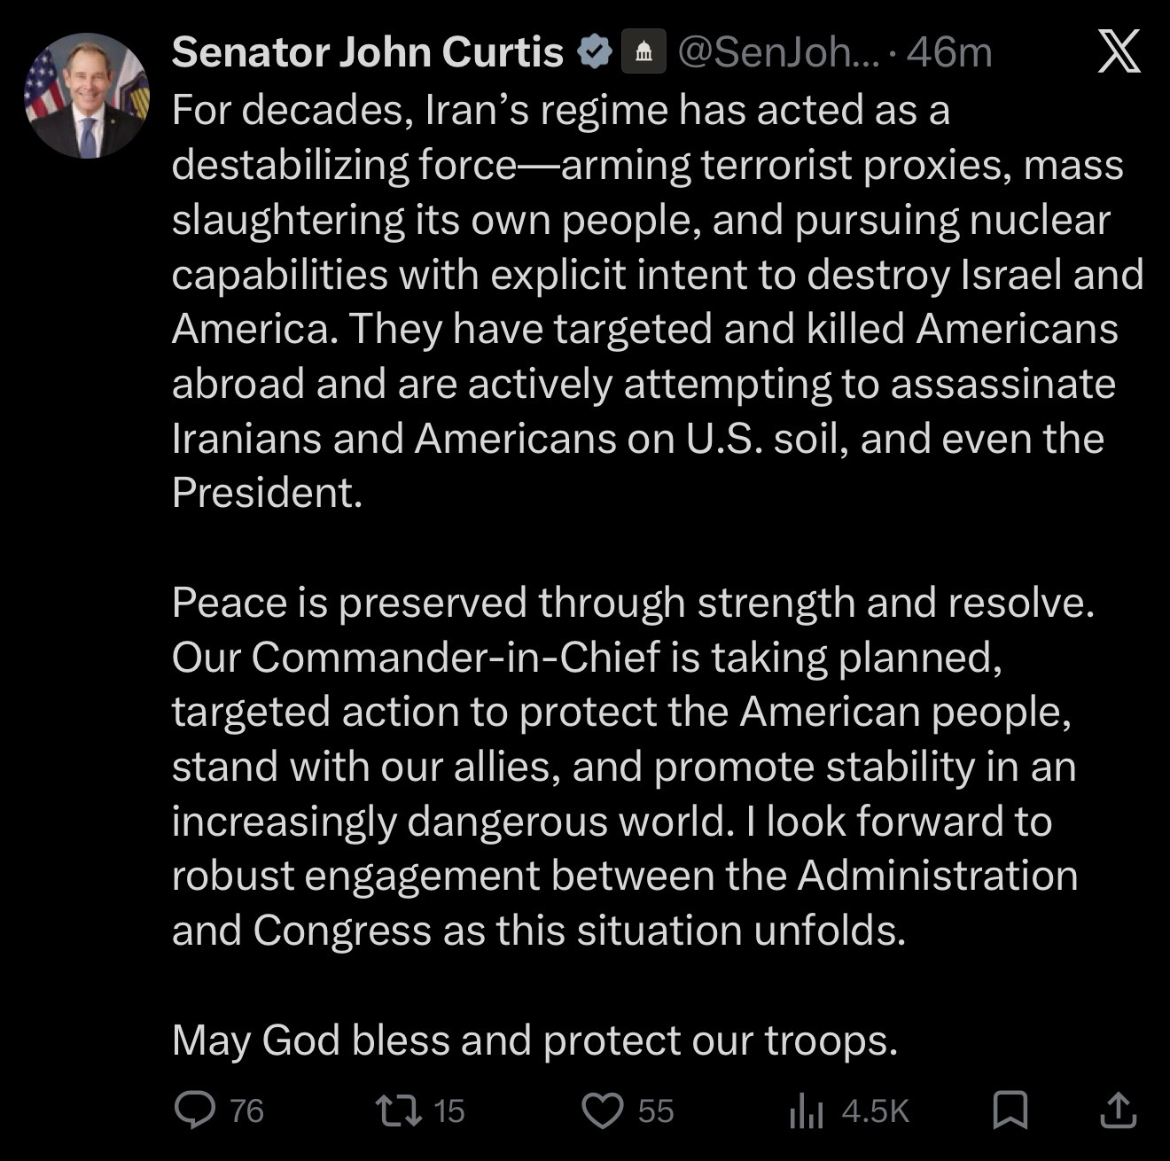This screenshot has width=1170, height=1161.
Task: Click the like count of 55
Action: coord(656,1110)
